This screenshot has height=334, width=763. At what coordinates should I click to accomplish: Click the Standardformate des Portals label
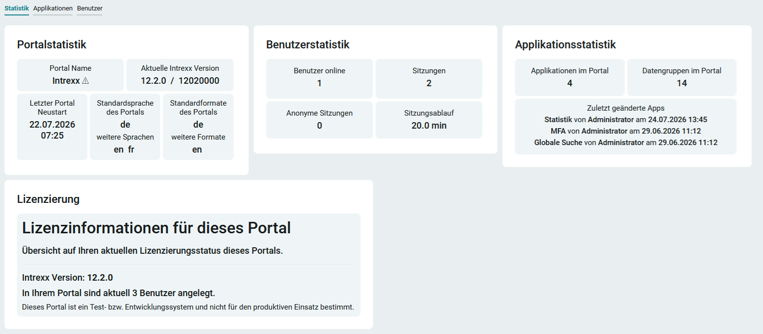click(198, 108)
